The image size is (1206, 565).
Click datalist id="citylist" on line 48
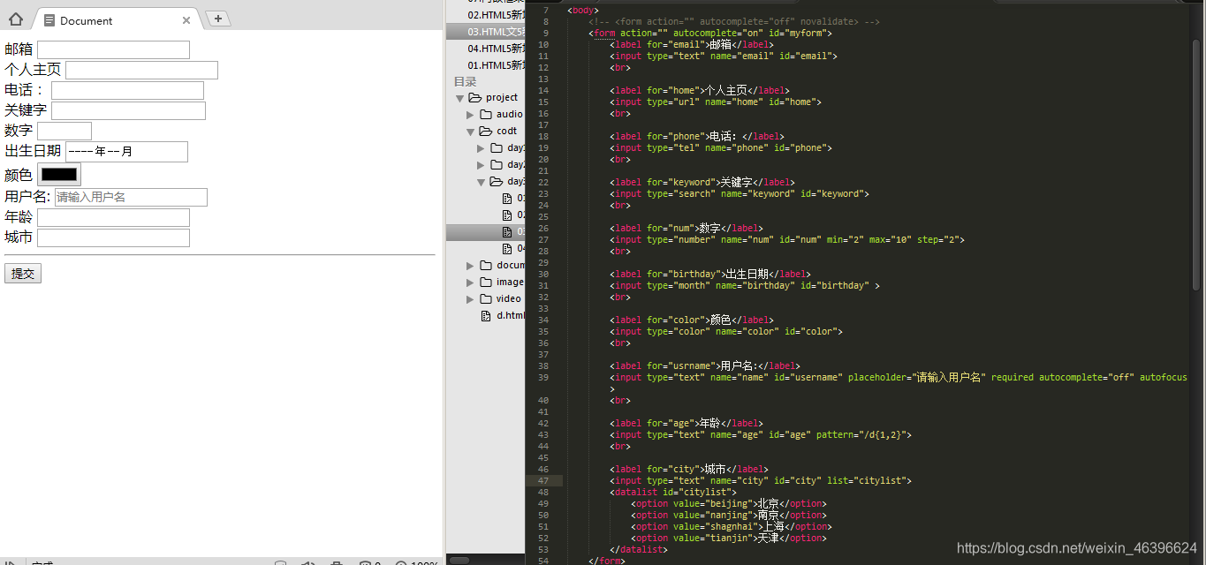[x=673, y=493]
